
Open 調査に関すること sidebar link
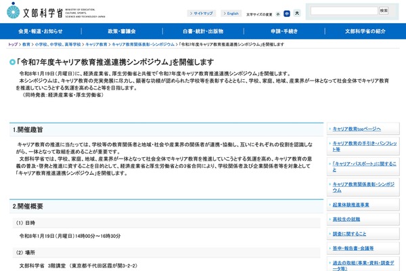(x=349, y=234)
